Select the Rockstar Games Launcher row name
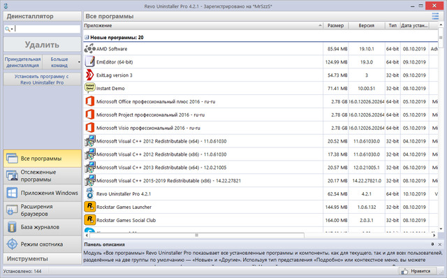Screen dimensions: 447x278 click(x=124, y=207)
